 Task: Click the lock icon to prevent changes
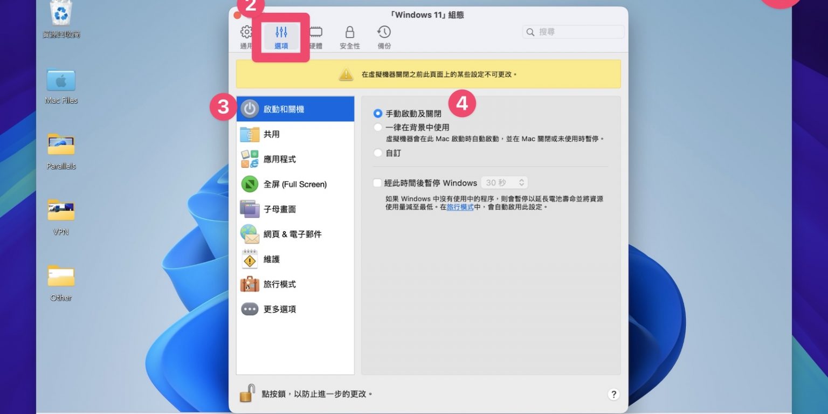(247, 394)
